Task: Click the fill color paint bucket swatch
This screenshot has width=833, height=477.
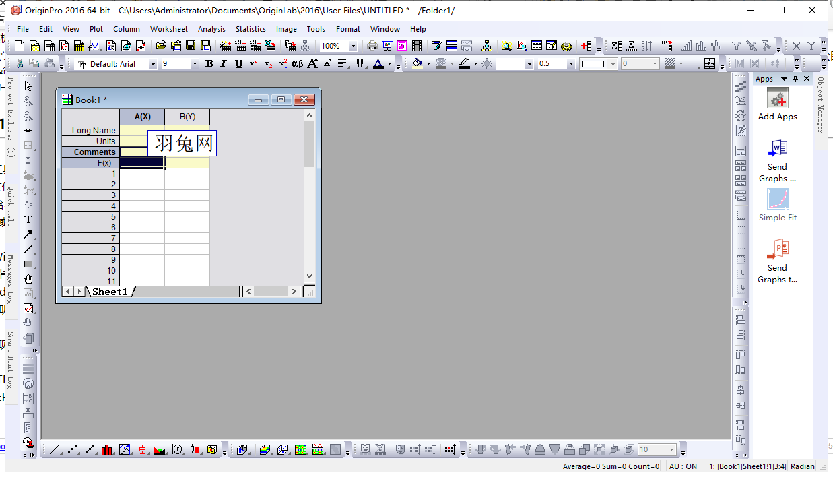Action: click(x=418, y=63)
